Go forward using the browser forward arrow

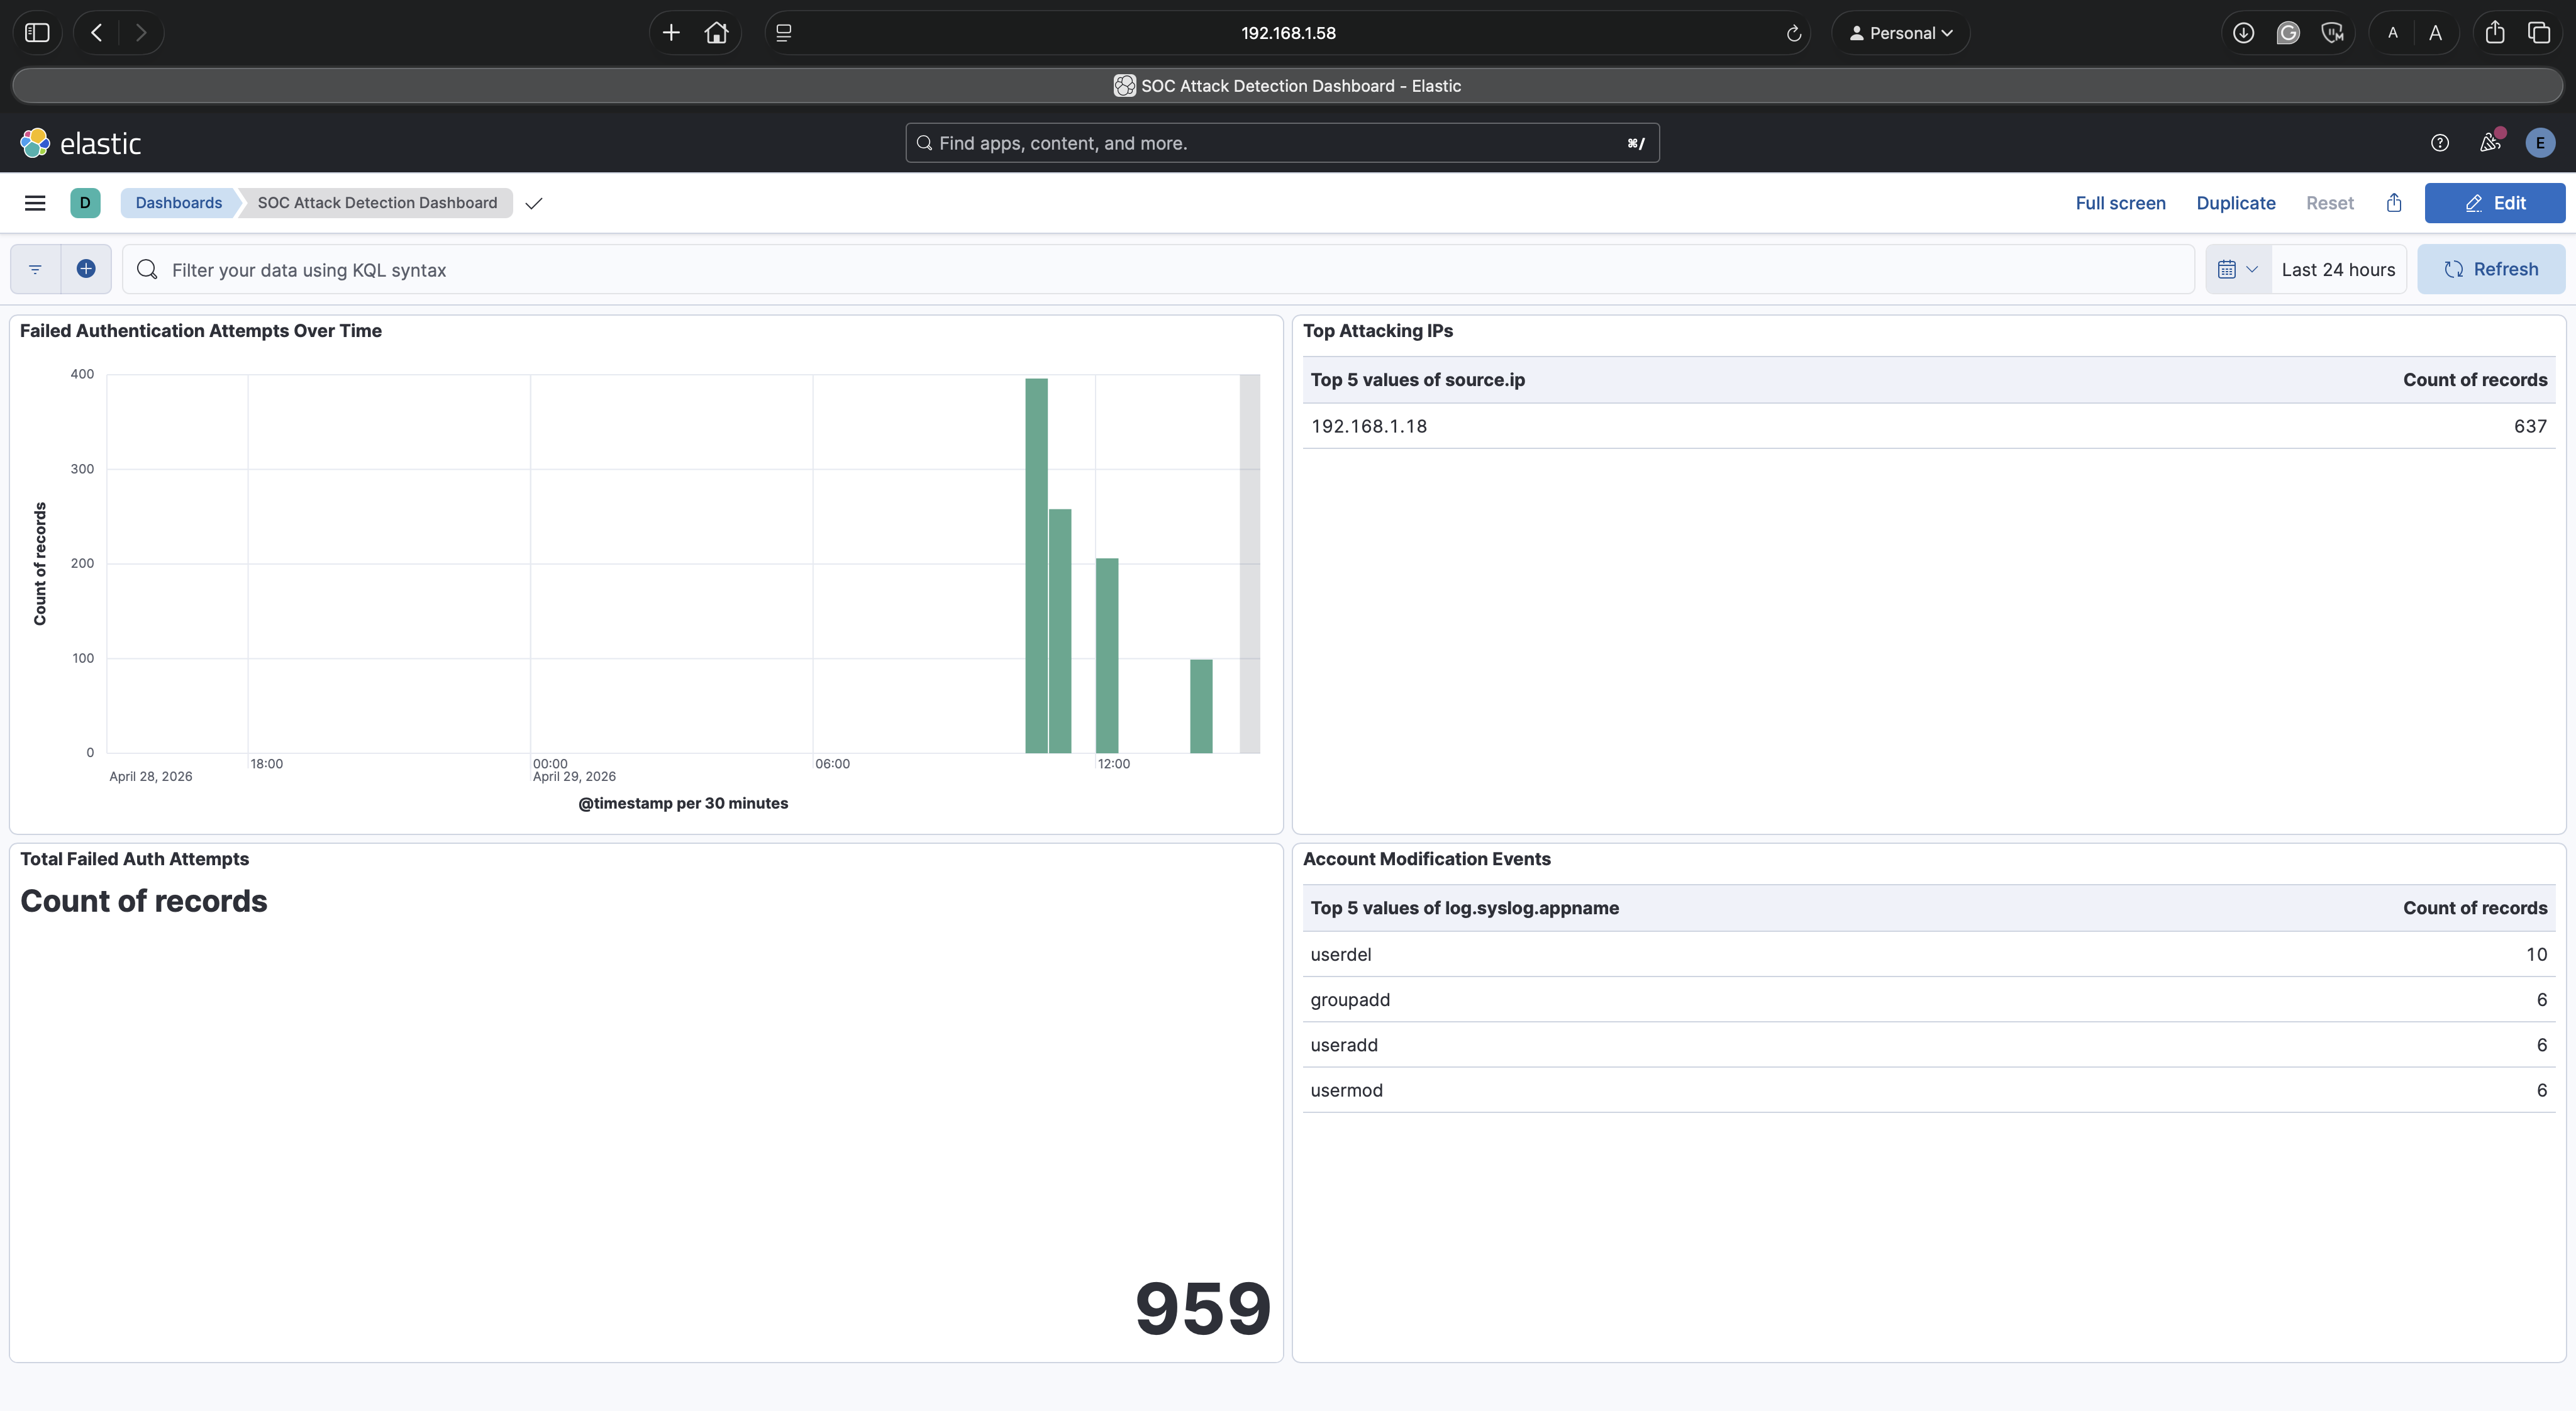tap(141, 33)
